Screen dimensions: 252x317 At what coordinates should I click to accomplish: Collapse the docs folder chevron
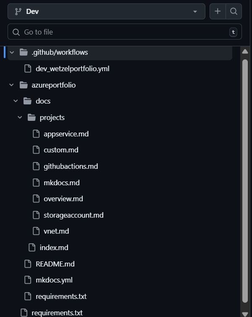click(16, 101)
